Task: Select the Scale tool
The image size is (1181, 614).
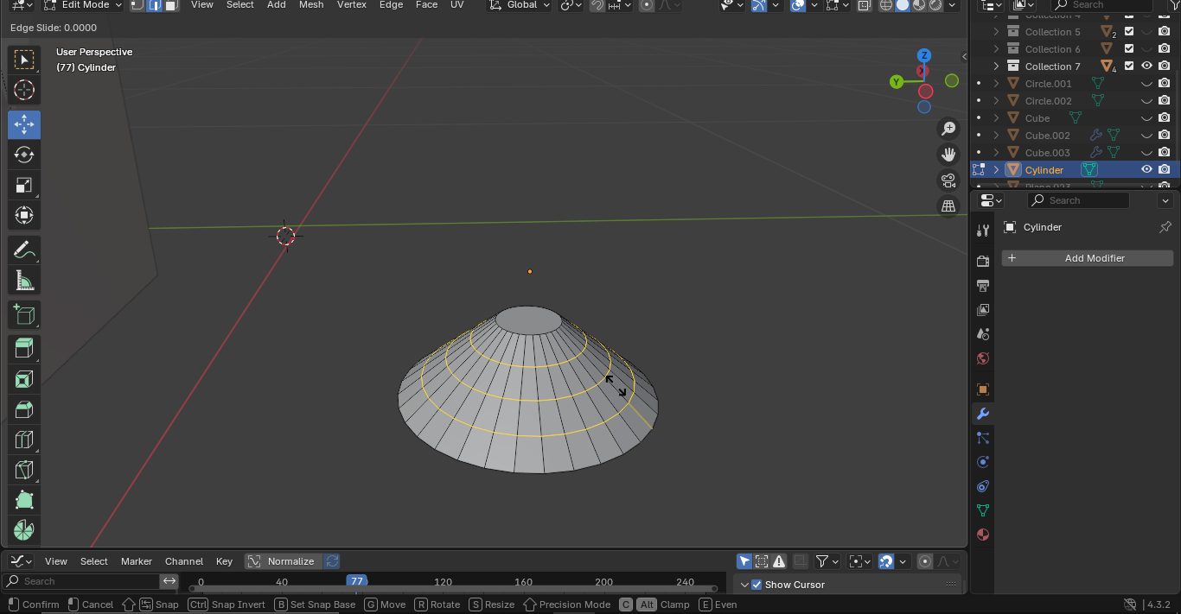Action: click(24, 185)
